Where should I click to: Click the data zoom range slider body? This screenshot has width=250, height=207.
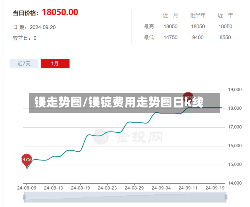(125, 197)
